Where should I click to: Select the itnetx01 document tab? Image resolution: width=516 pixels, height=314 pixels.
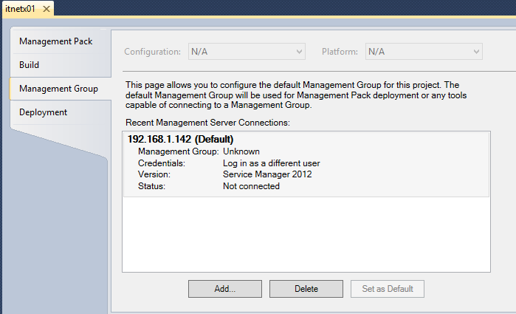click(x=21, y=9)
